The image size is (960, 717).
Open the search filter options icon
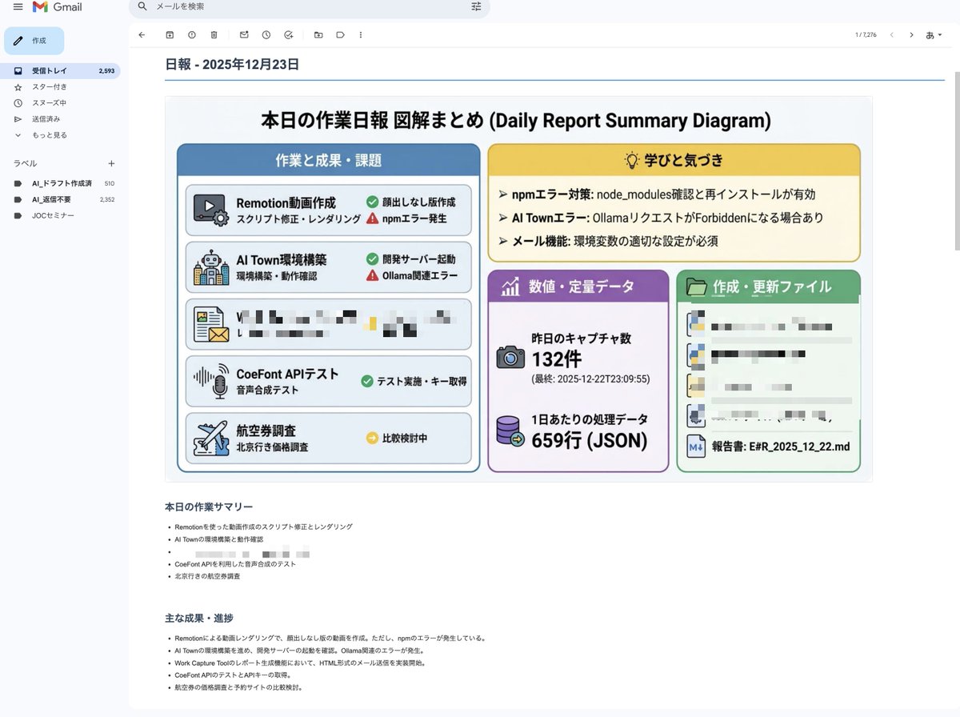[x=477, y=6]
